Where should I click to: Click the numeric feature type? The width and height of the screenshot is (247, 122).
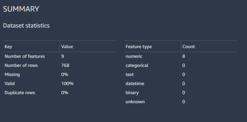tap(134, 56)
